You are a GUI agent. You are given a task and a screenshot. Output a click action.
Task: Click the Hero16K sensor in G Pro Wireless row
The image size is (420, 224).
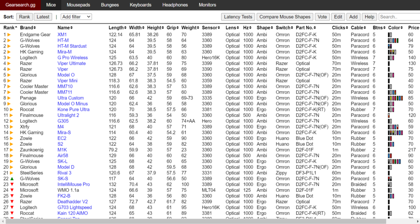click(211, 58)
